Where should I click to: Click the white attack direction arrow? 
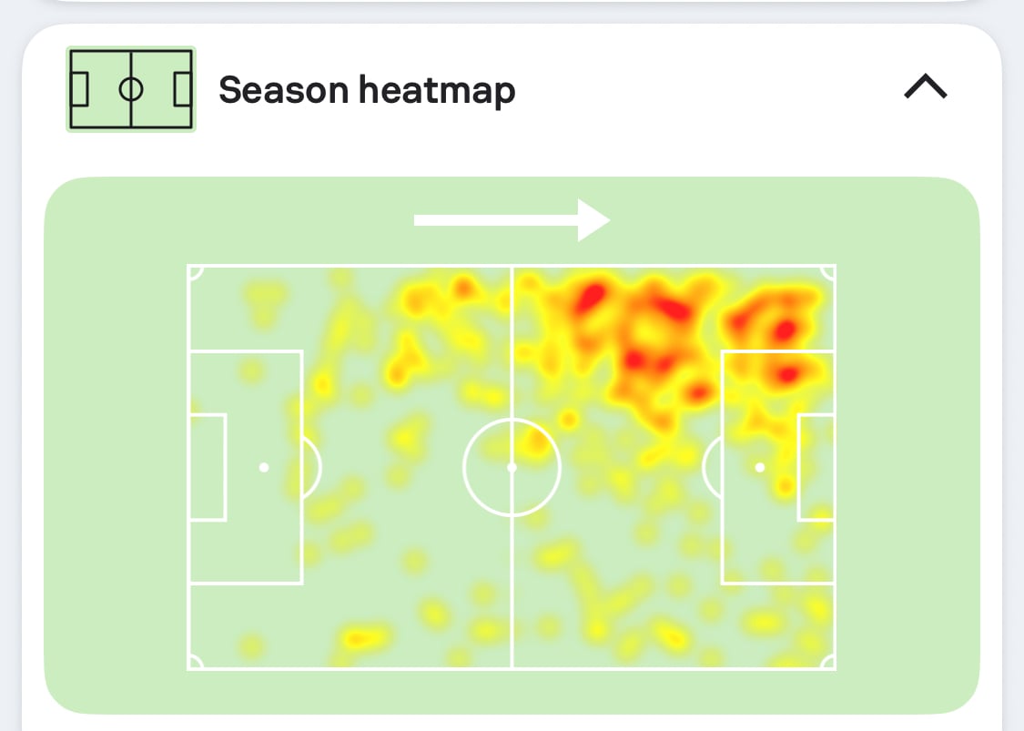click(x=512, y=220)
